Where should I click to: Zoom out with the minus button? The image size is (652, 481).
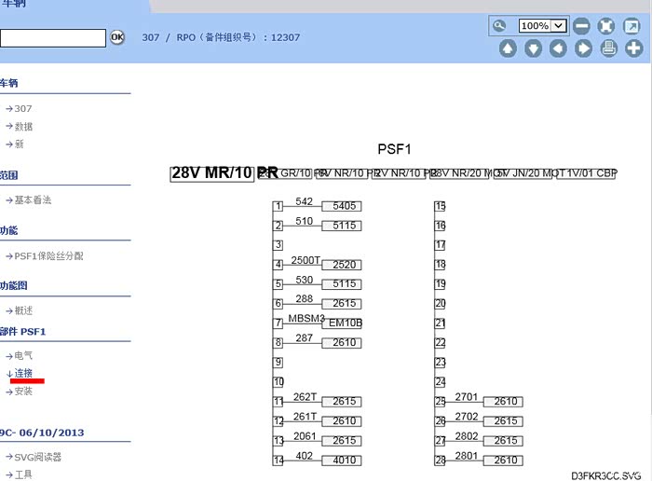pyautogui.click(x=581, y=26)
